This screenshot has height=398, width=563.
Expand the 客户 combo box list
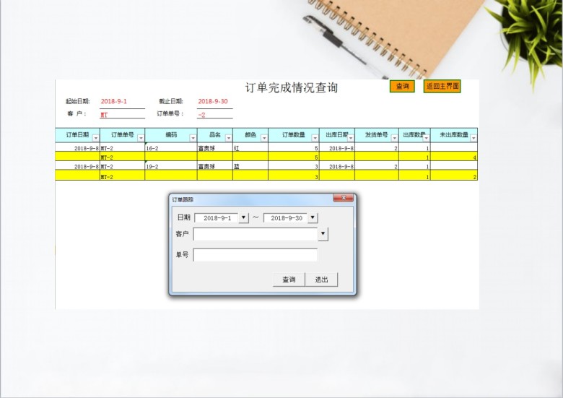click(x=323, y=234)
